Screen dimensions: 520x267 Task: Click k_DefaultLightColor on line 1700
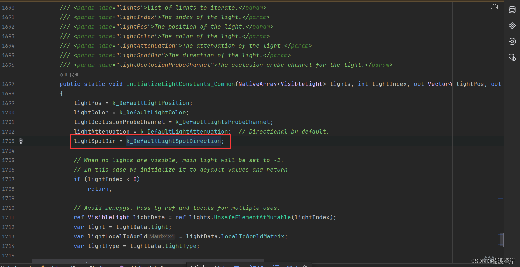tap(152, 113)
